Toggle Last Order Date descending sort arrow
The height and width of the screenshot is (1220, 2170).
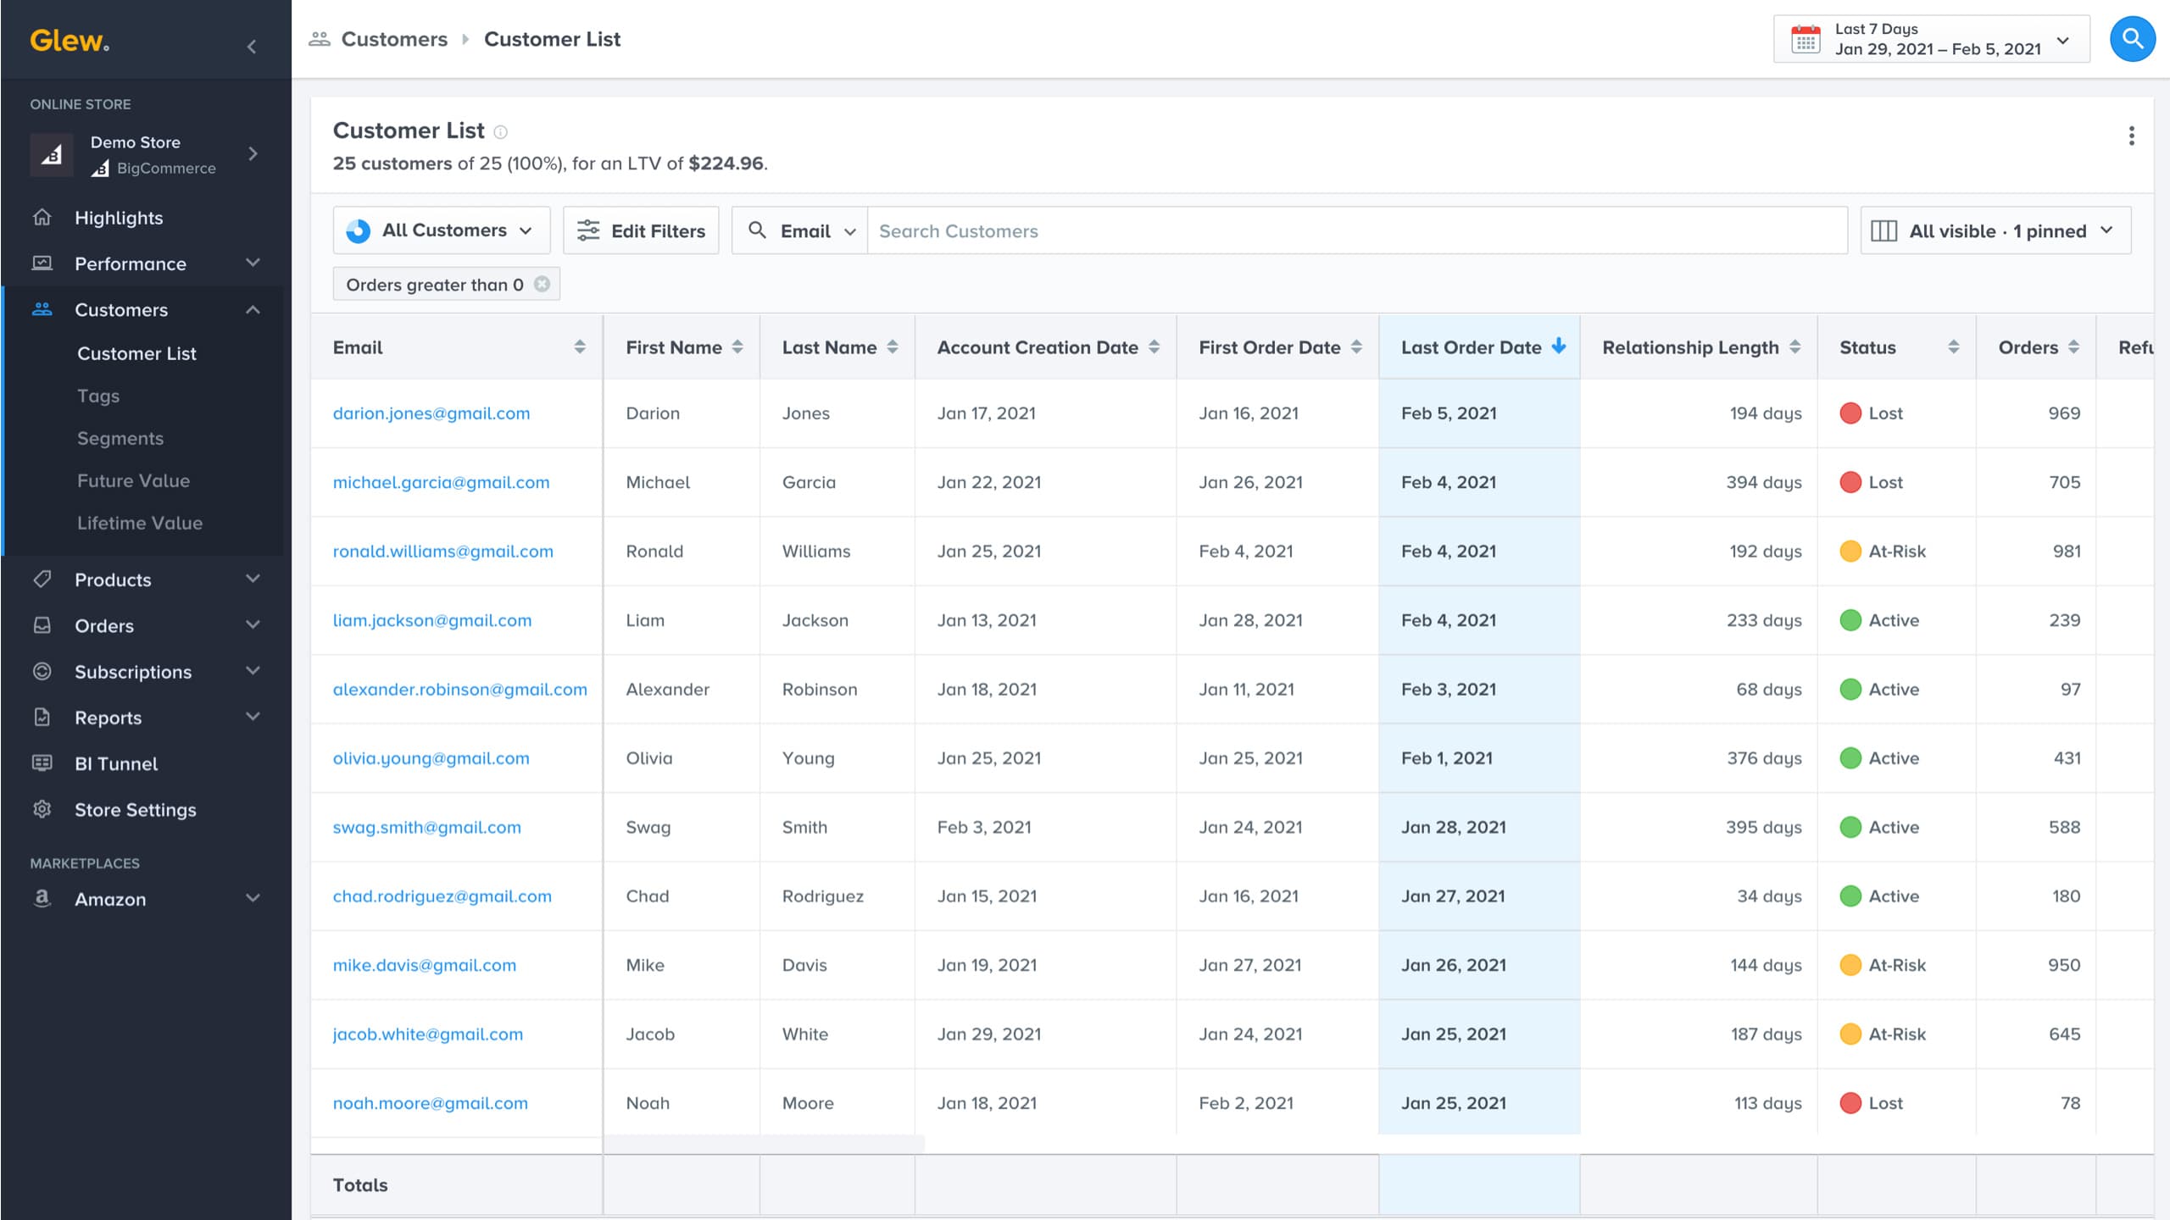1559,346
